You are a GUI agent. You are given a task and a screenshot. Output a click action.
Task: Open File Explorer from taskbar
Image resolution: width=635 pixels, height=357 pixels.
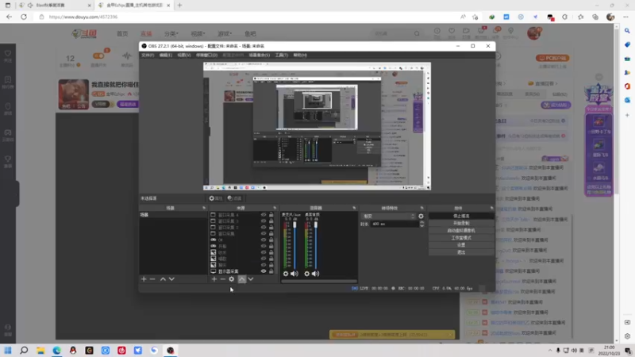click(x=40, y=351)
